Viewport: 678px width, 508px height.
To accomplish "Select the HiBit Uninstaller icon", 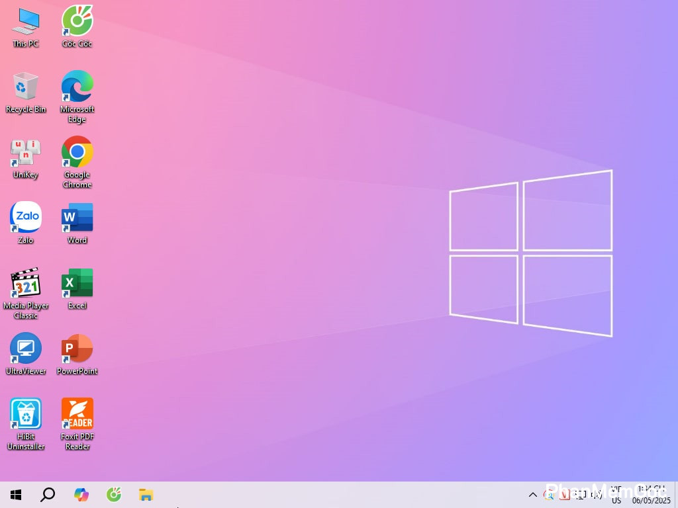I will tap(26, 414).
